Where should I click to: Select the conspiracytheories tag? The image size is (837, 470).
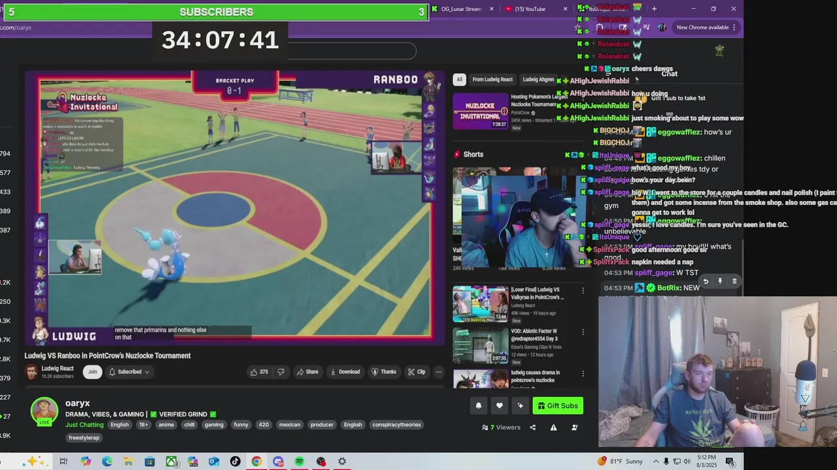click(x=396, y=425)
